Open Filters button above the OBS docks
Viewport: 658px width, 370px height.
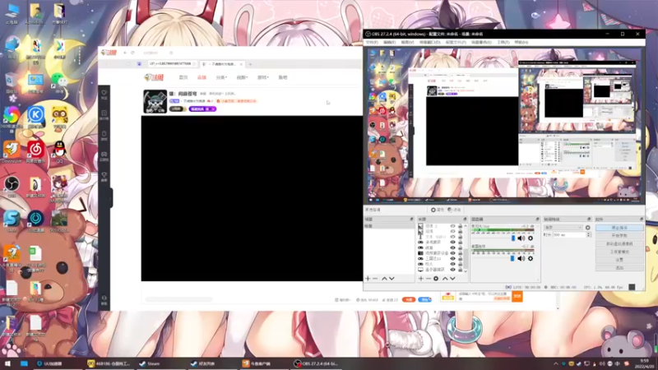[x=454, y=210]
